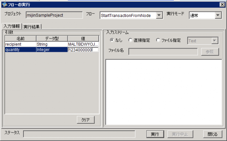The height and width of the screenshot is (141, 227).
Task: Click the 参照 browse button
Action: click(210, 52)
